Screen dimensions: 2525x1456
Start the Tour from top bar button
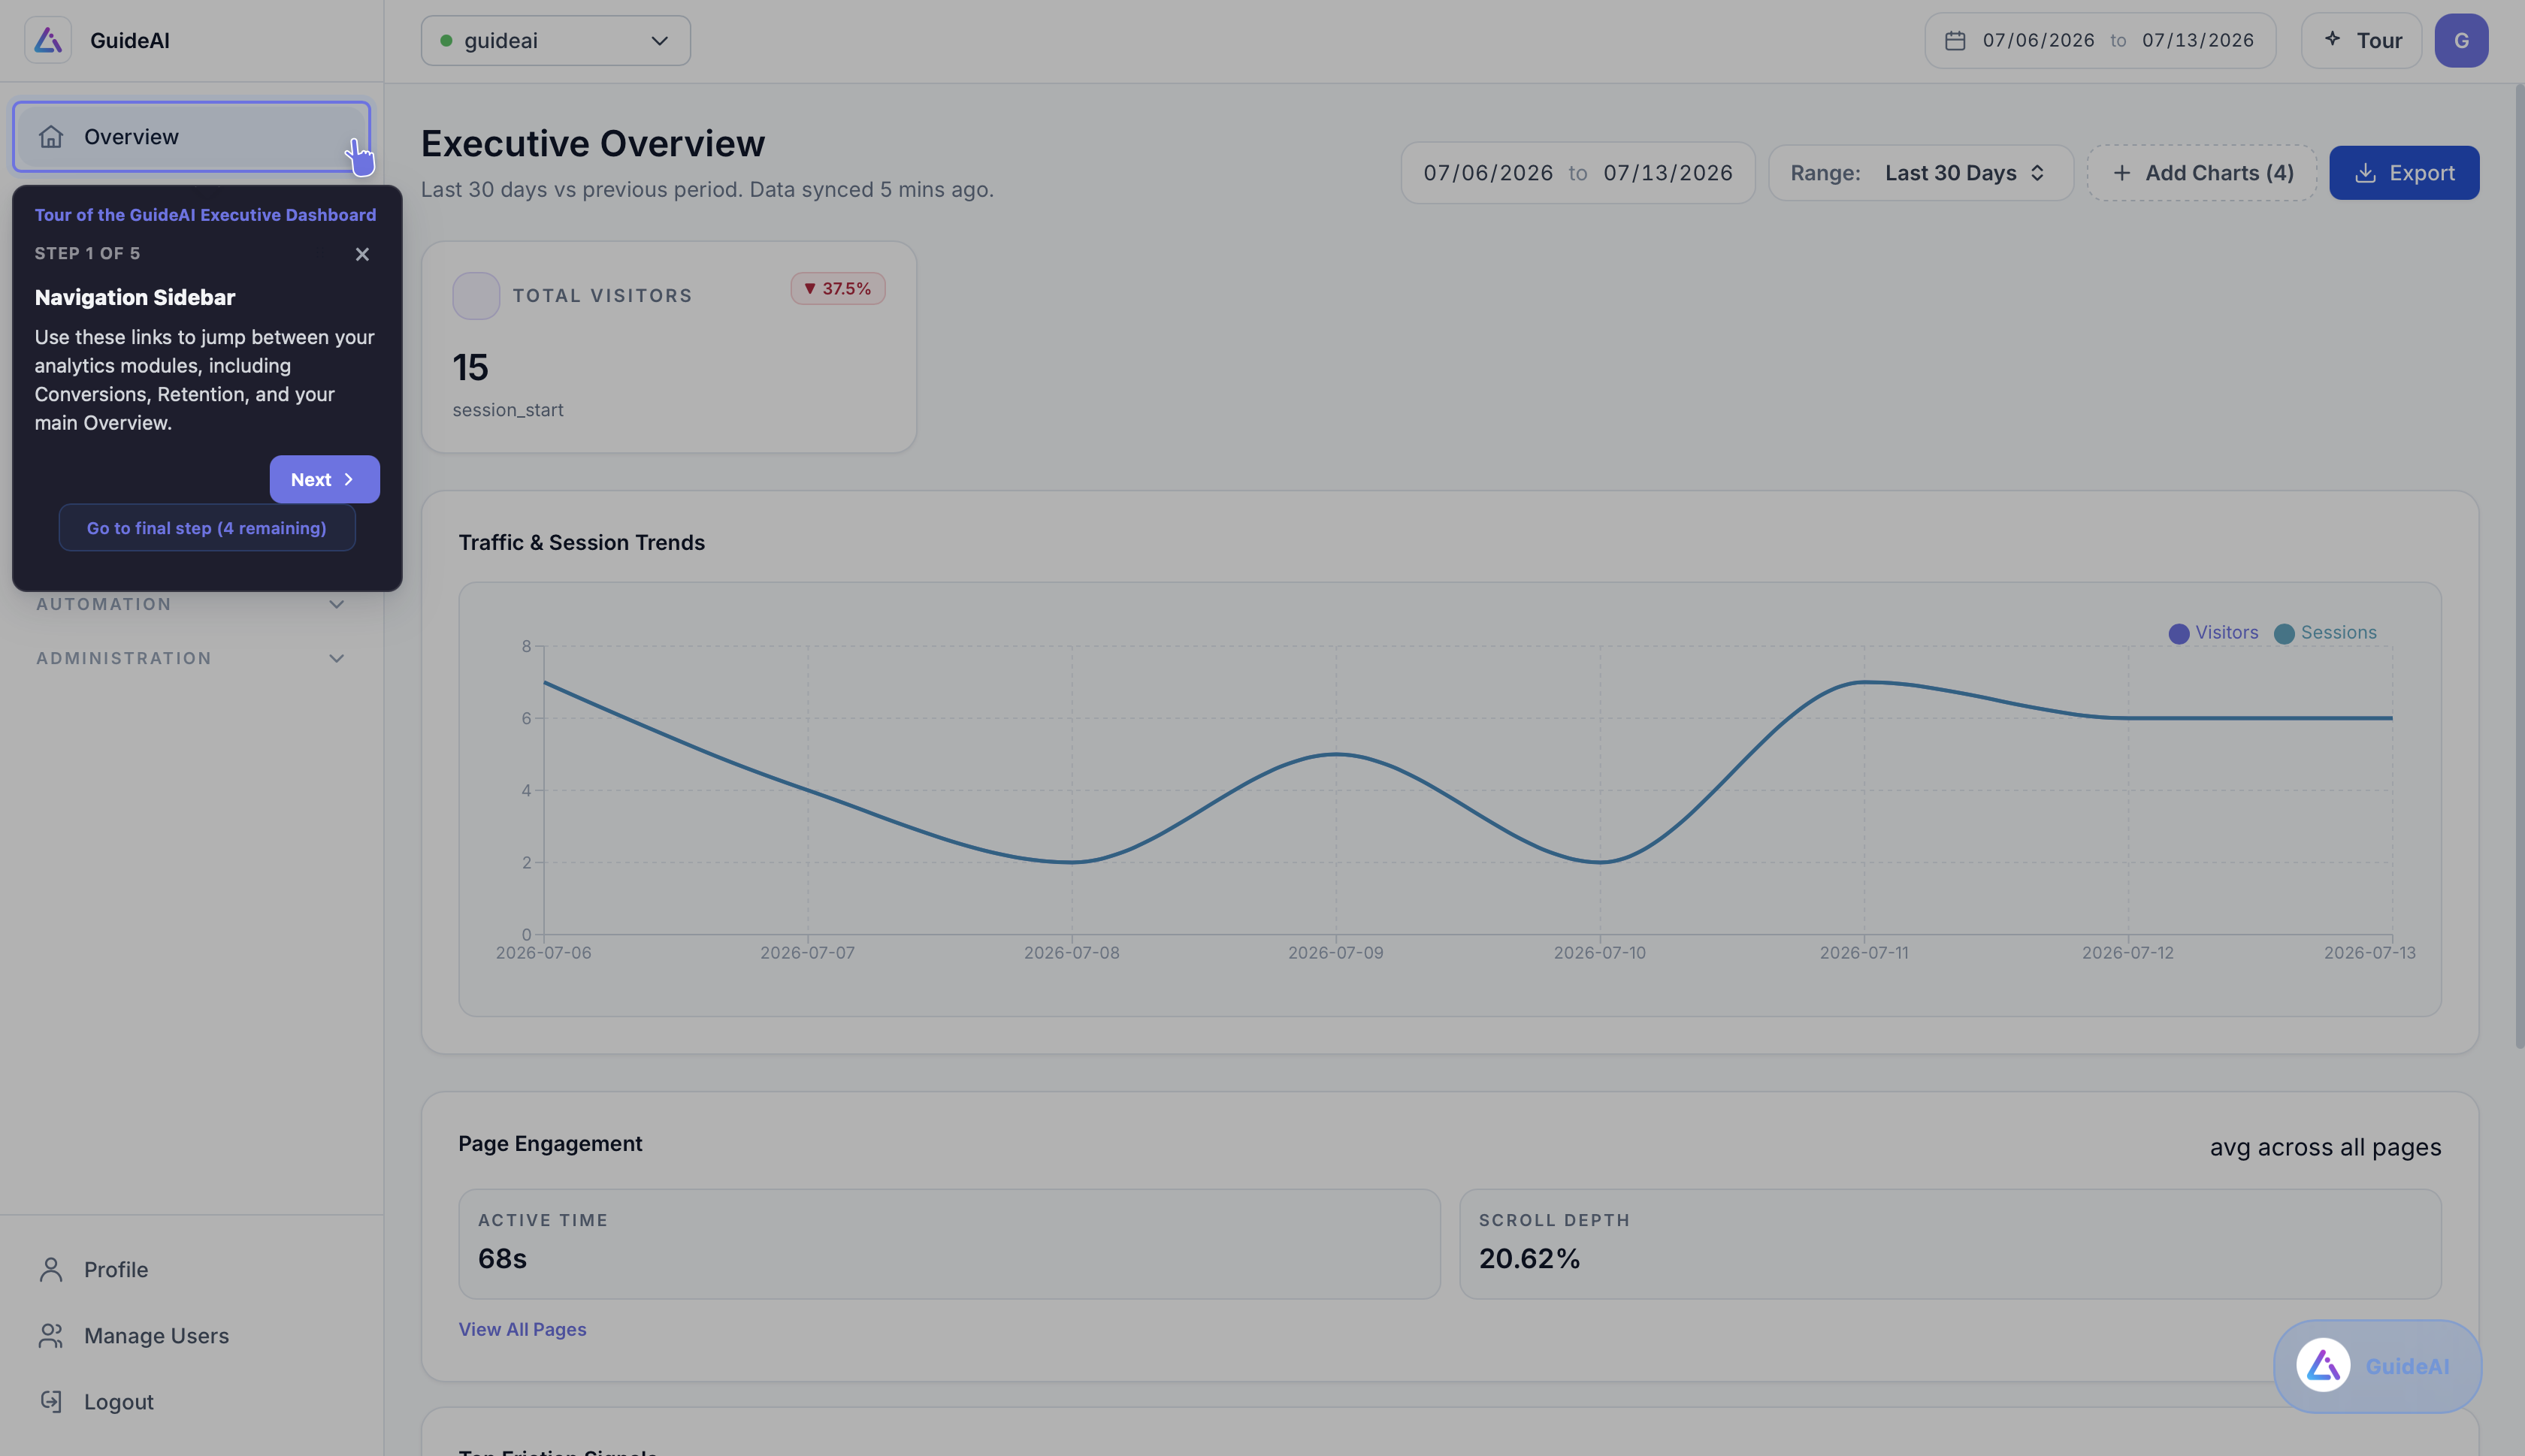point(2361,40)
